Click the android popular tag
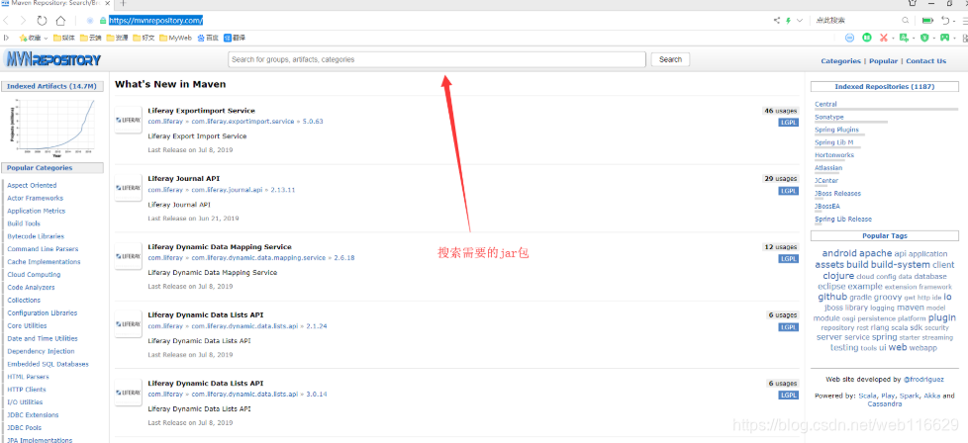 click(x=839, y=253)
